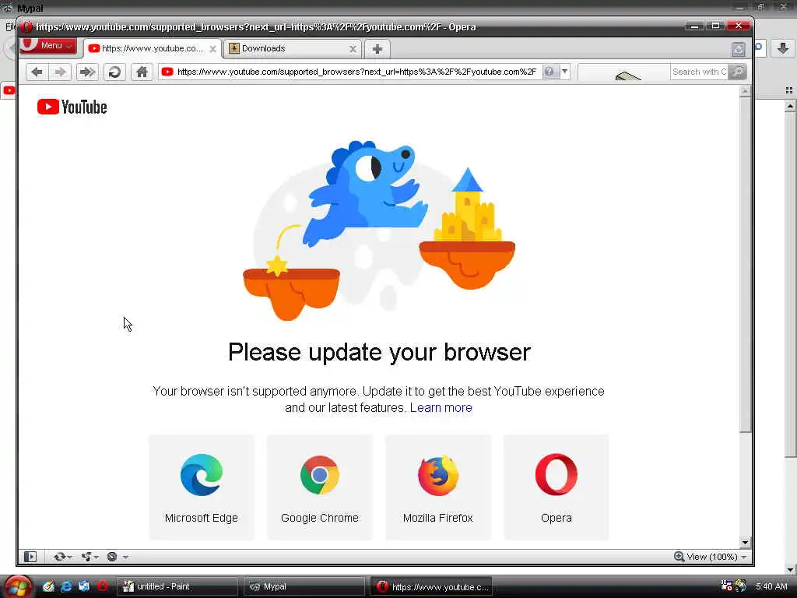The image size is (797, 598).
Task: Switch to the Downloads tab
Action: 293,49
